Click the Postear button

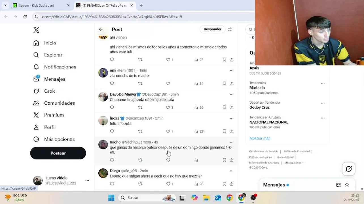(58, 153)
